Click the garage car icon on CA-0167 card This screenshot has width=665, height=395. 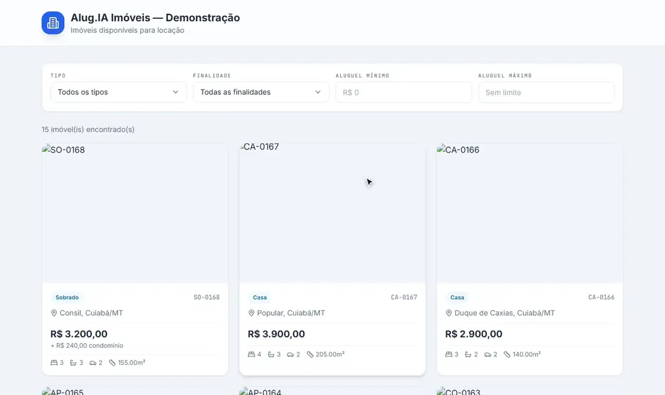[x=291, y=354]
